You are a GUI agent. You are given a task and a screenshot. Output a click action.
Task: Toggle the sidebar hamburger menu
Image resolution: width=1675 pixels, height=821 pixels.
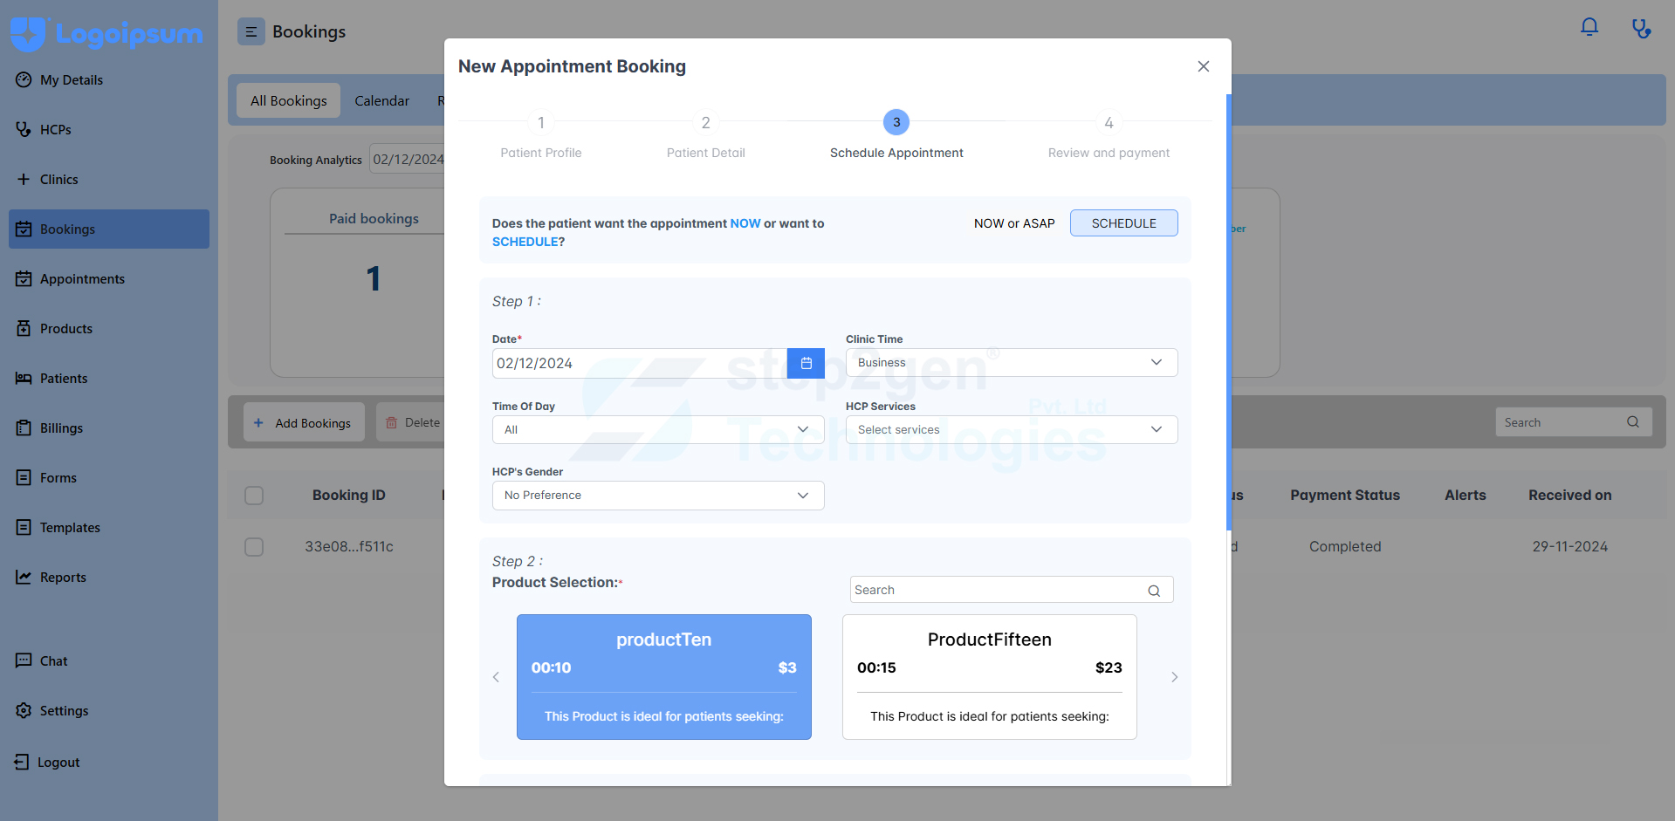(251, 32)
